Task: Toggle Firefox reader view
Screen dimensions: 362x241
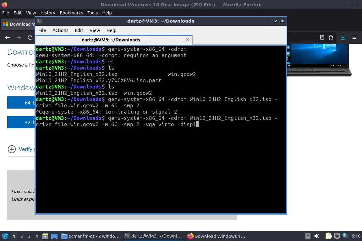Action: 322,37
